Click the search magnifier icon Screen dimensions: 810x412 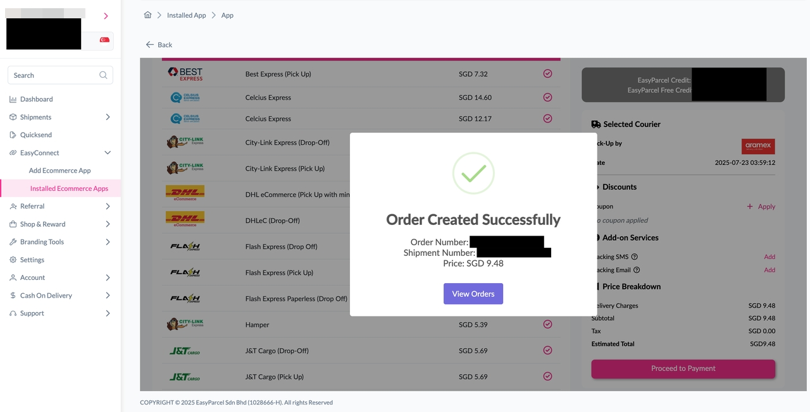click(x=103, y=75)
